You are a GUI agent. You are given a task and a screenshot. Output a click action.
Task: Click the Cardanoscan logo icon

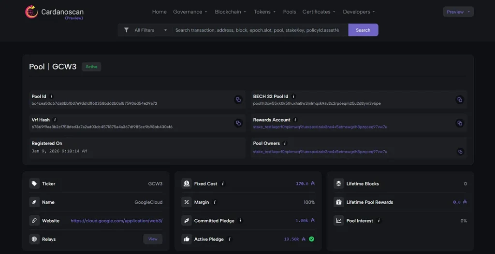pyautogui.click(x=31, y=12)
